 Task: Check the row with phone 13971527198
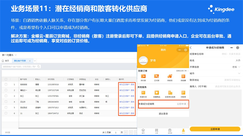(x=6, y=90)
